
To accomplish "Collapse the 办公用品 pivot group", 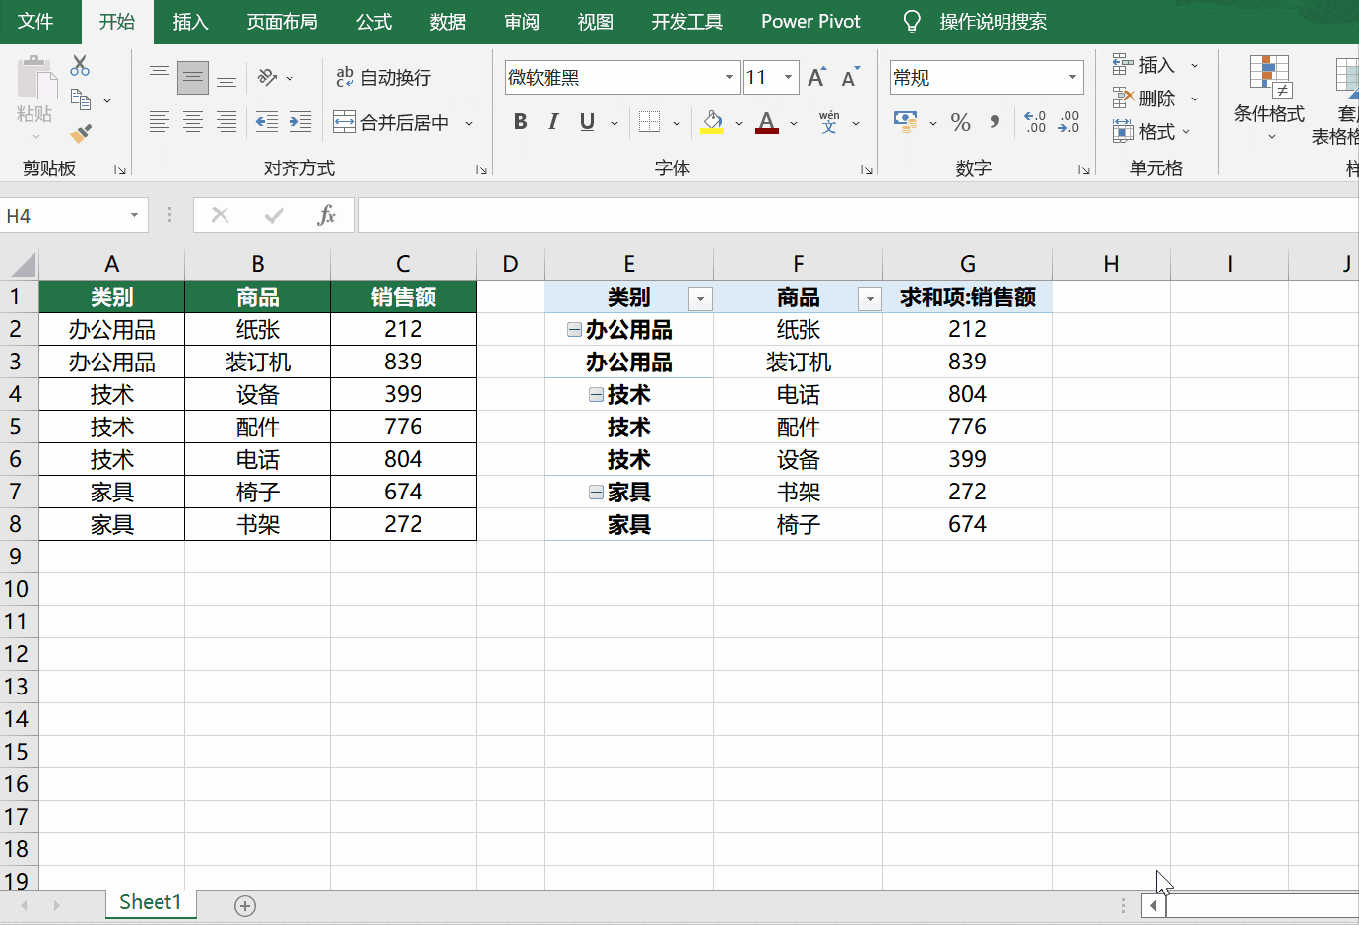I will (574, 330).
